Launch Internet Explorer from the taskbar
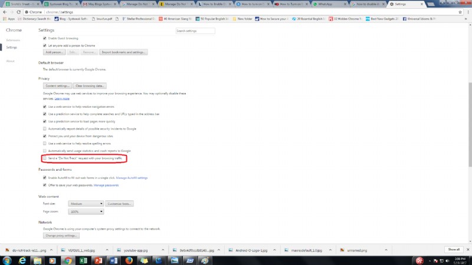This screenshot has height=265, width=472. pos(22,260)
